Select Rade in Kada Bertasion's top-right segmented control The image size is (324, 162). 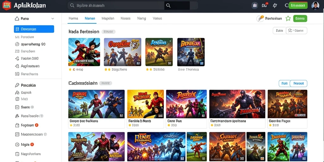click(x=279, y=31)
